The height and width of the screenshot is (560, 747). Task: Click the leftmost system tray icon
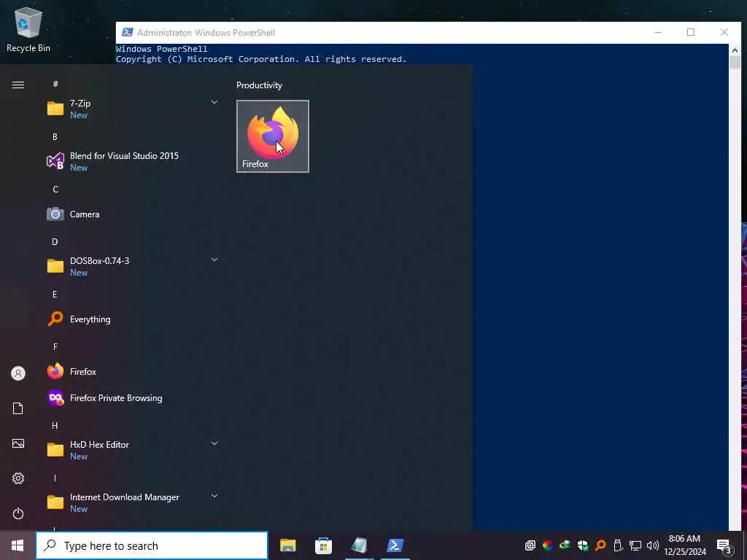(x=530, y=545)
